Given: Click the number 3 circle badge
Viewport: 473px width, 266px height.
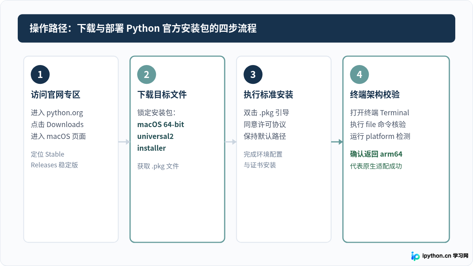Looking at the screenshot, I should coord(253,74).
